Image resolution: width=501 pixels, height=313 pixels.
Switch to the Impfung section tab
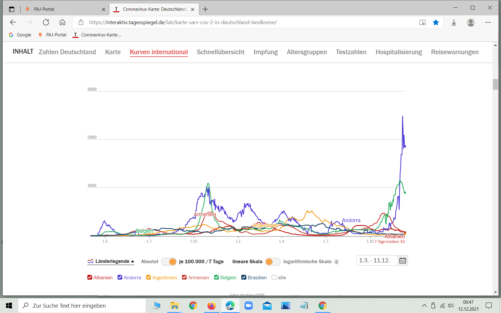tap(265, 52)
